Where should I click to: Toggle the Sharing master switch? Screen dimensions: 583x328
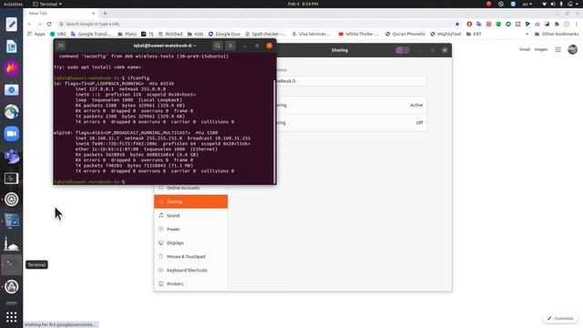403,50
